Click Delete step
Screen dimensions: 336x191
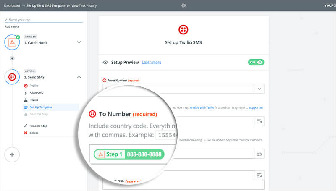(x=34, y=133)
